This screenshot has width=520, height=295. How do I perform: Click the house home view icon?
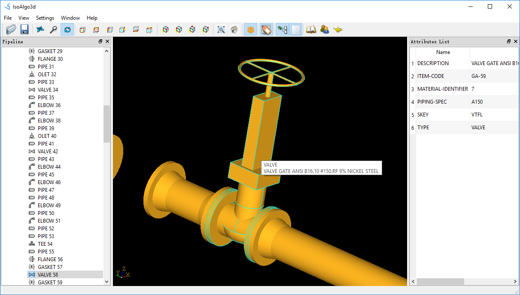234,30
